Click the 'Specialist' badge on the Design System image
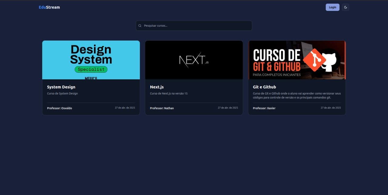Viewport: 388px width, 195px height. [91, 69]
